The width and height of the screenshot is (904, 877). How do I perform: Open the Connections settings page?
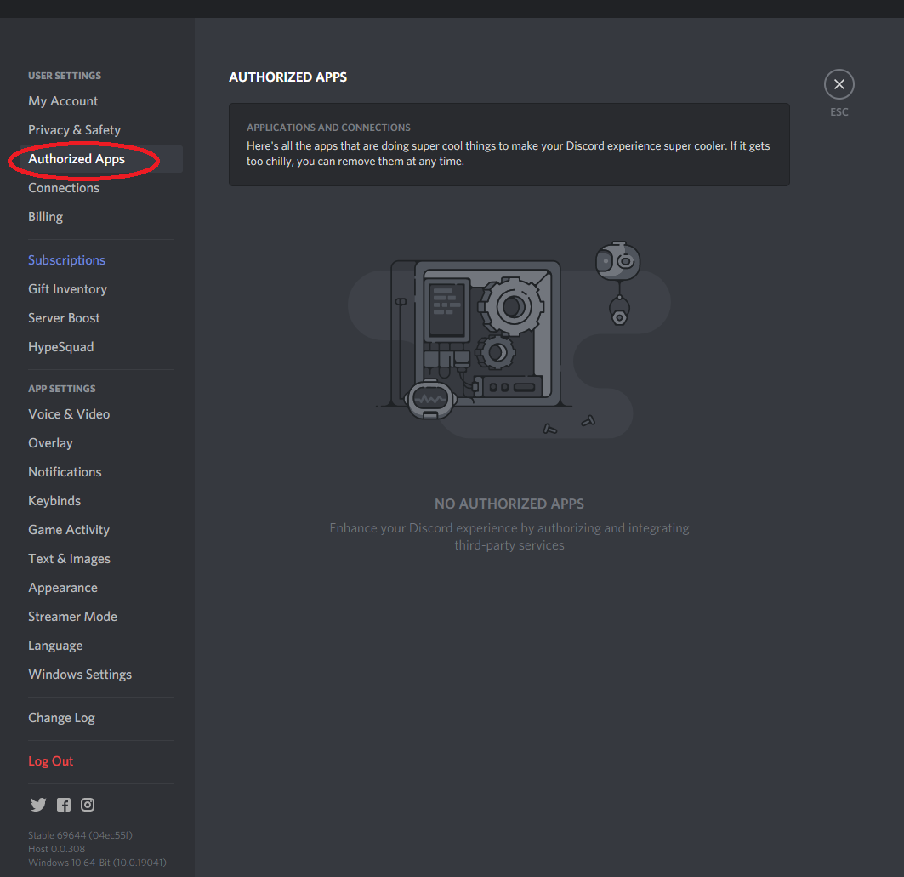coord(64,188)
